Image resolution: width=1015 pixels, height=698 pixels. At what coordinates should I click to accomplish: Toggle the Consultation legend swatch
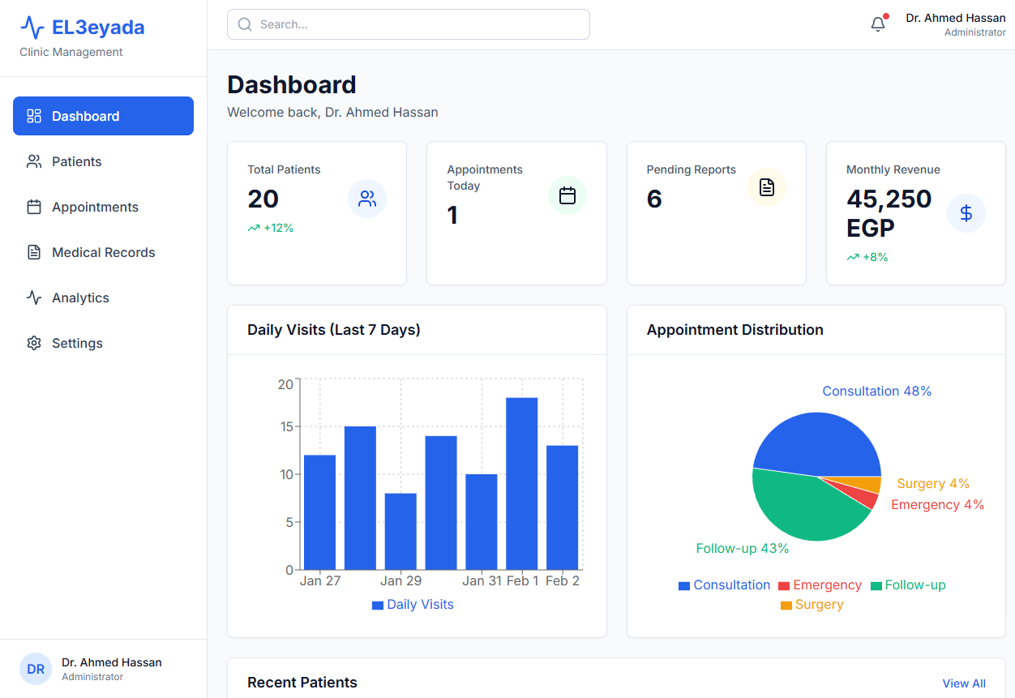pos(684,585)
